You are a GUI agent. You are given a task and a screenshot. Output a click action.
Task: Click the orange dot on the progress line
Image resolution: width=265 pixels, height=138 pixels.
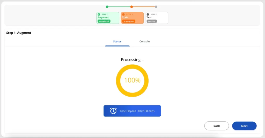(x=131, y=7)
